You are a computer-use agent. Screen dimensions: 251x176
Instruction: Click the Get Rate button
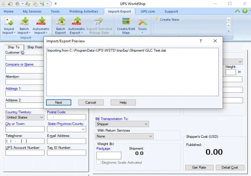(199, 168)
